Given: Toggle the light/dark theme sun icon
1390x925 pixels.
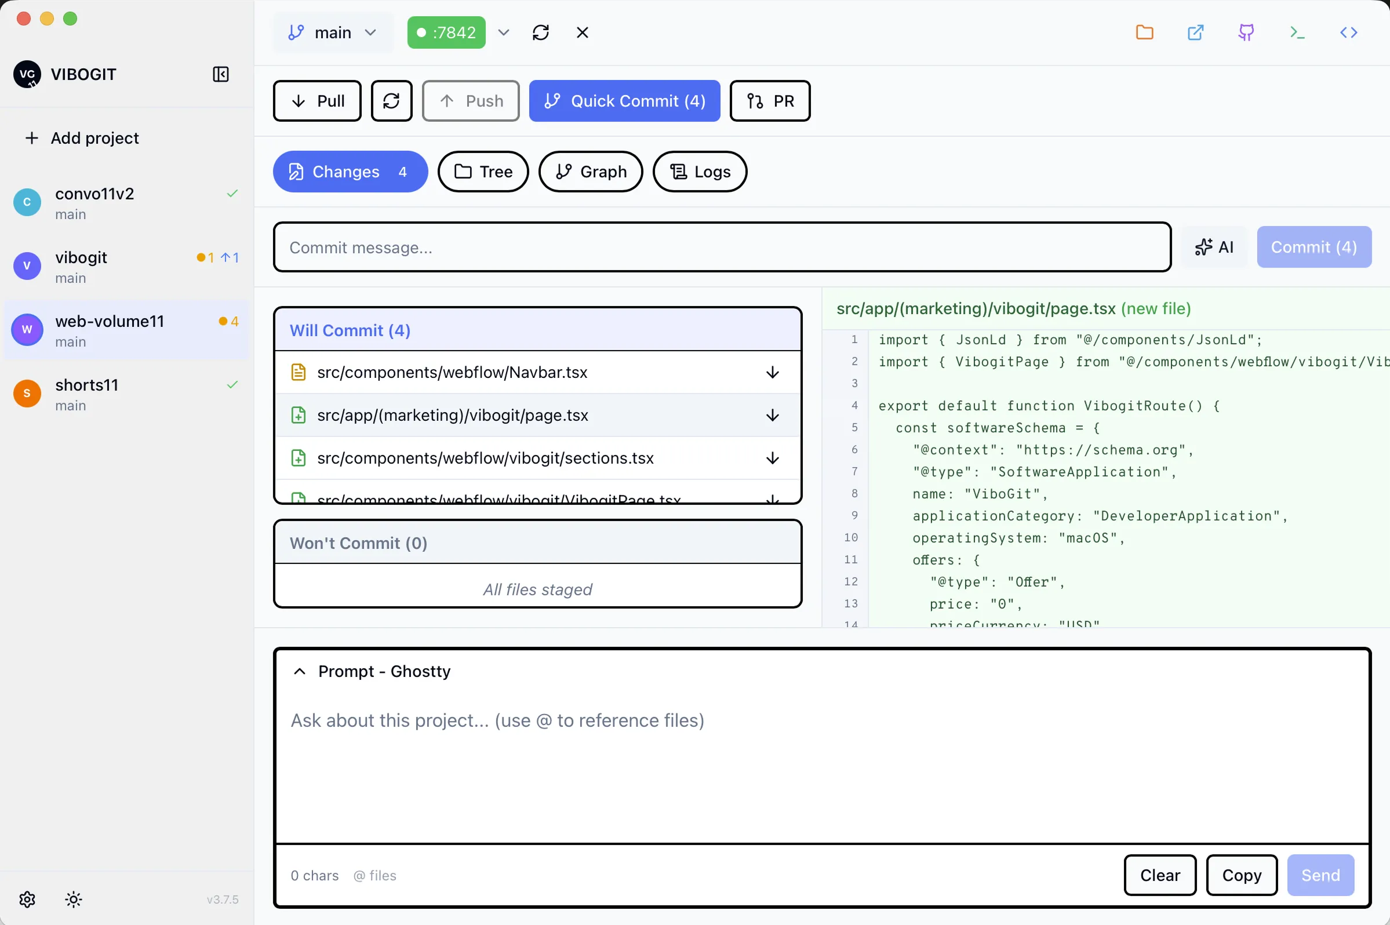Looking at the screenshot, I should (x=73, y=899).
